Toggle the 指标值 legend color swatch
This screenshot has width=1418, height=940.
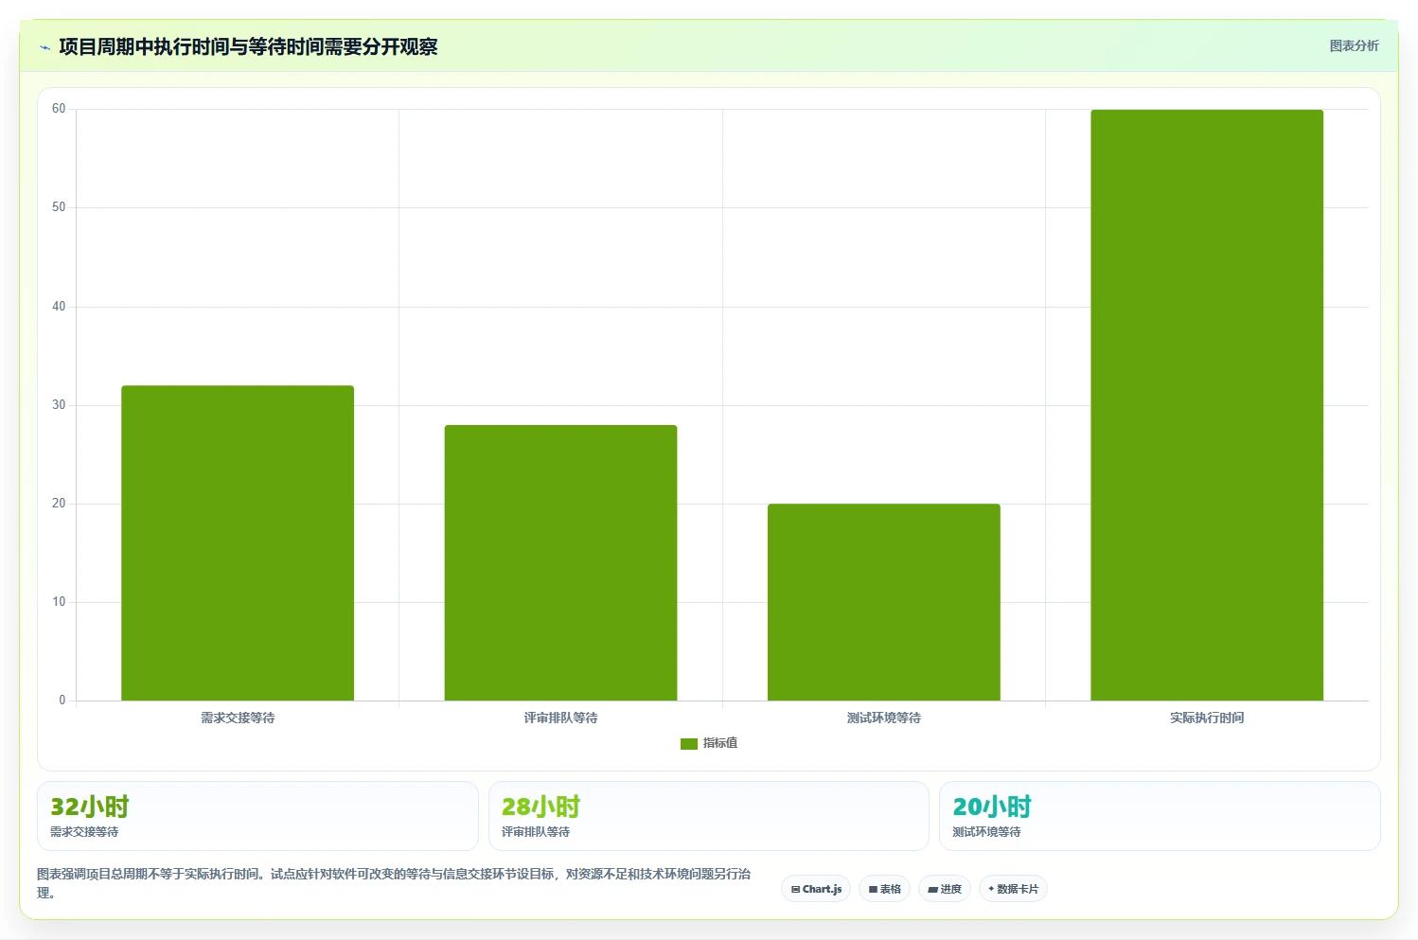coord(689,744)
